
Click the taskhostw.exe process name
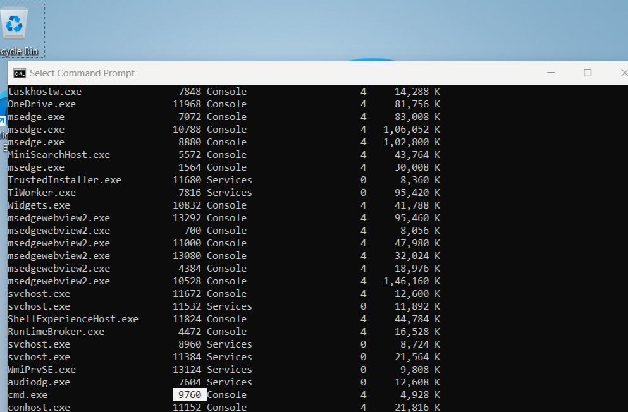click(44, 92)
